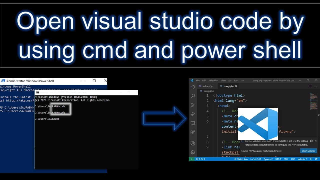Change the UTF-8 encoding setting

[x=278, y=159]
